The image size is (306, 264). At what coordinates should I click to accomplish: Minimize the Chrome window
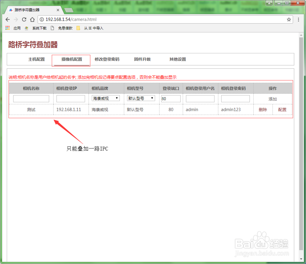pos(279,3)
